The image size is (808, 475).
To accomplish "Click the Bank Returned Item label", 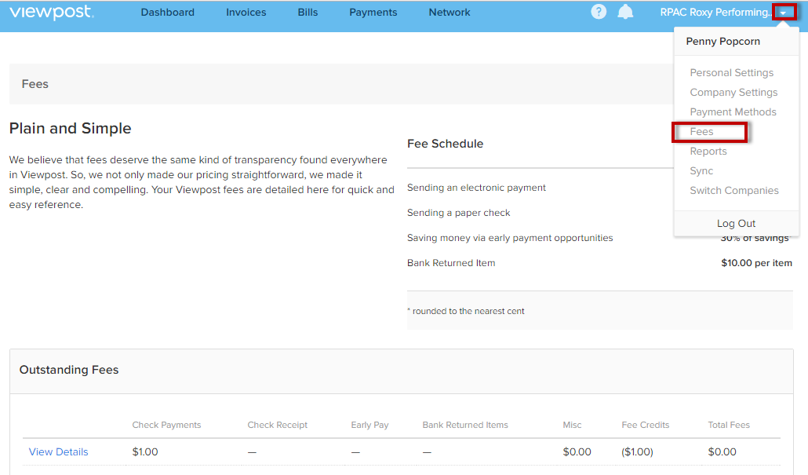I will point(451,263).
